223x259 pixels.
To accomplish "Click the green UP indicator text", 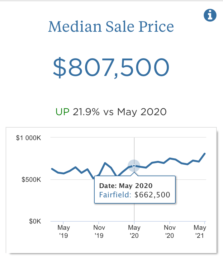I will click(62, 112).
